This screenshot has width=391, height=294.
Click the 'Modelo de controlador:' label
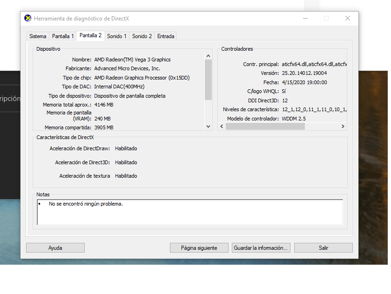pos(253,119)
